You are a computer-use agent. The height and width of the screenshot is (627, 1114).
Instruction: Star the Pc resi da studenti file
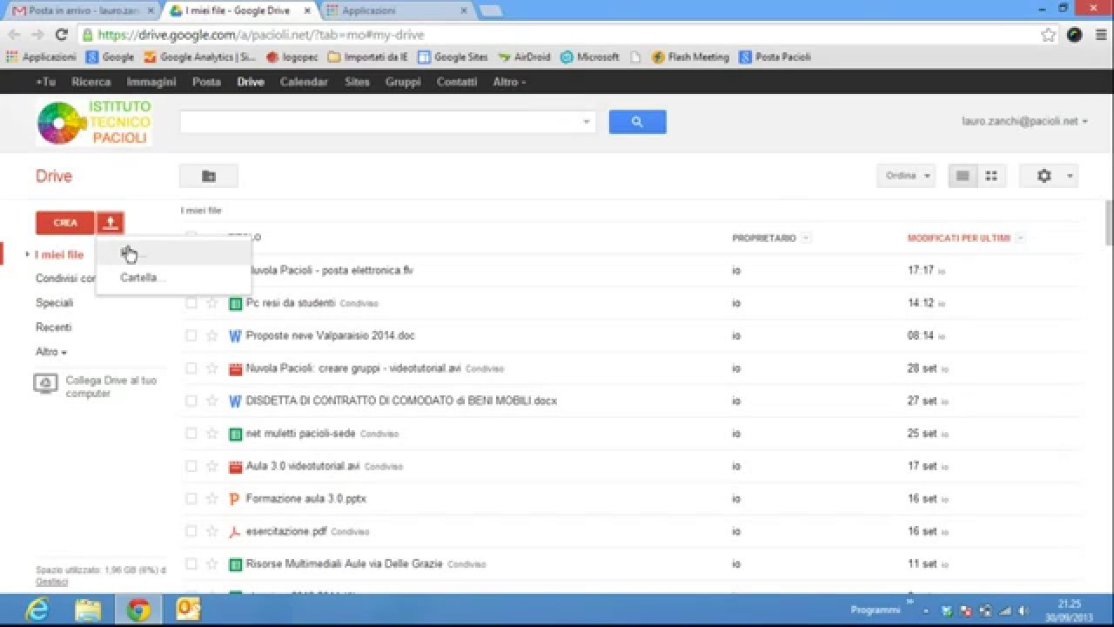point(211,303)
